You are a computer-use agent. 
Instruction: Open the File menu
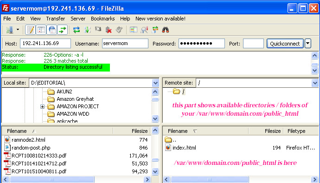[7, 19]
